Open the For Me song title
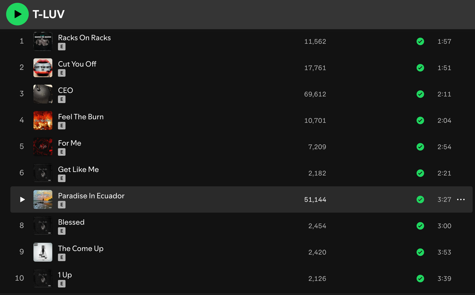 point(70,143)
